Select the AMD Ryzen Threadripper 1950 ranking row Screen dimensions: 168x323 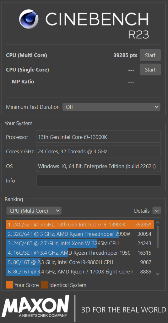(x=80, y=253)
